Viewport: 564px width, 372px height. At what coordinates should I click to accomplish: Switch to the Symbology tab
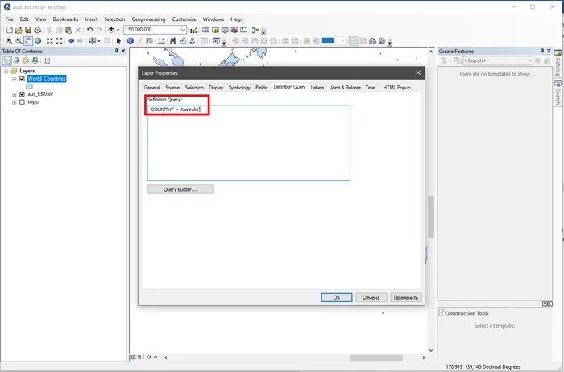pyautogui.click(x=239, y=87)
